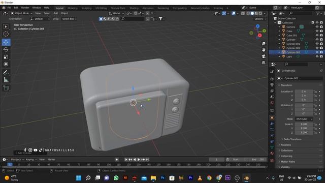Image resolution: width=325 pixels, height=183 pixels.
Task: Click the zoom magnifier icon in the viewport
Action: [x=264, y=44]
